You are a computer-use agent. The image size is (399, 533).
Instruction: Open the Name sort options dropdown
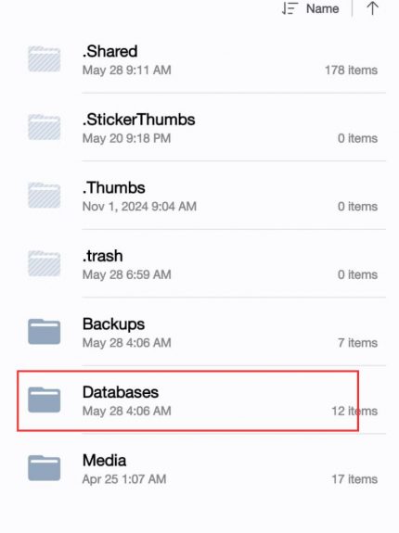(x=323, y=8)
